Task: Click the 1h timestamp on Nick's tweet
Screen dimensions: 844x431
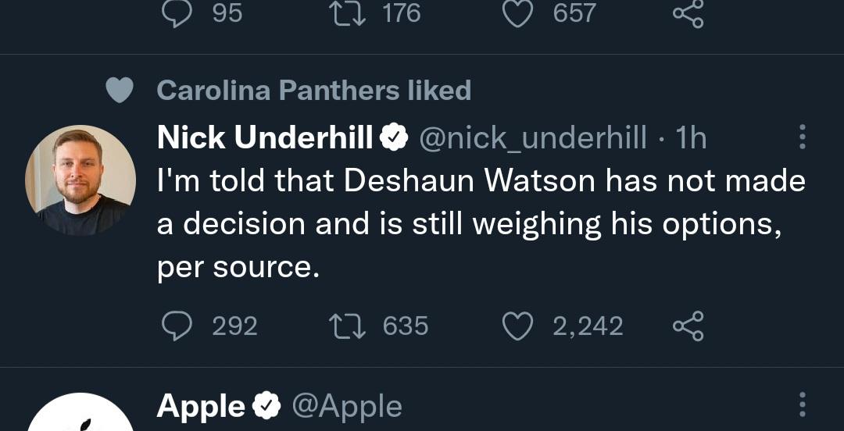Action: point(691,138)
